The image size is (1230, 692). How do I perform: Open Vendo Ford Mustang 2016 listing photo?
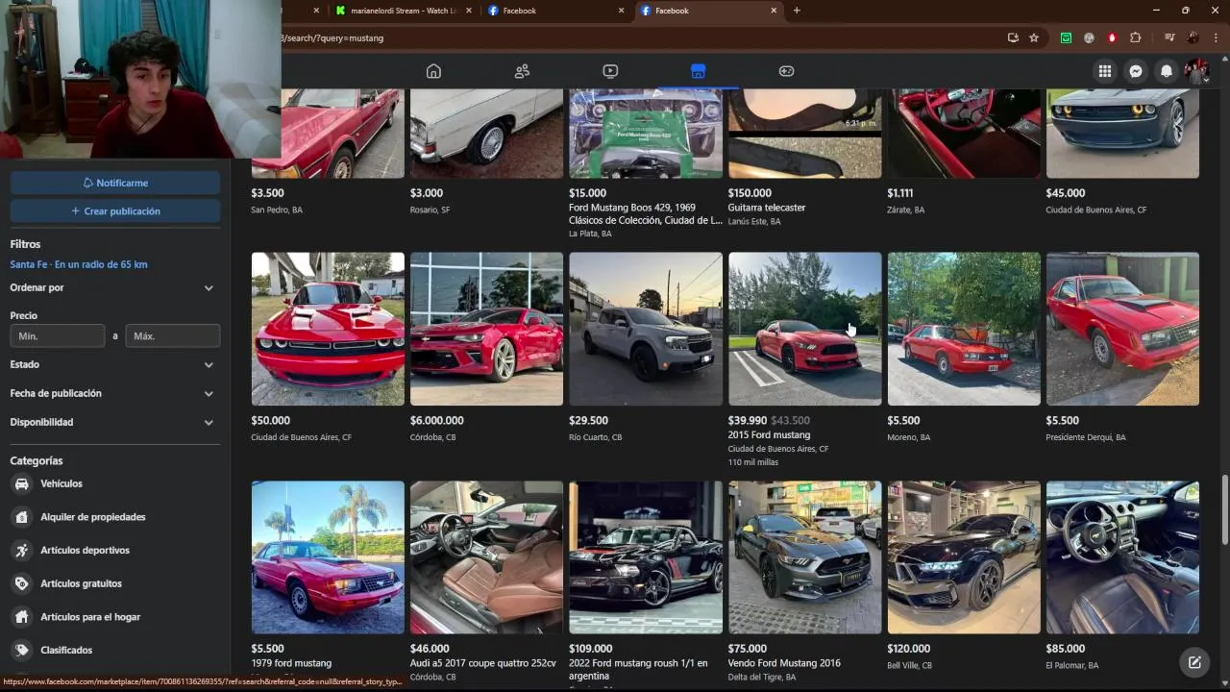(804, 557)
